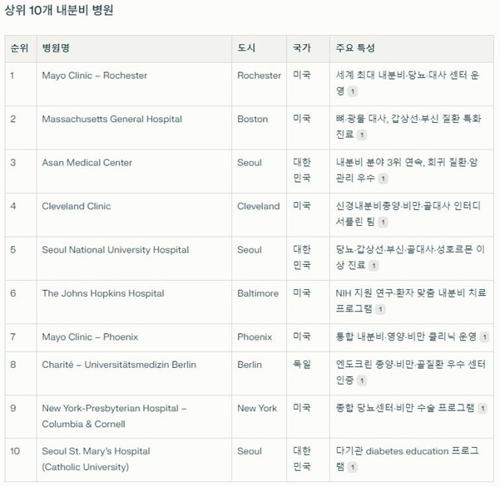Select the text Charité – Universitätsmedizin Berlin
The height and width of the screenshot is (486, 500).
(x=119, y=365)
